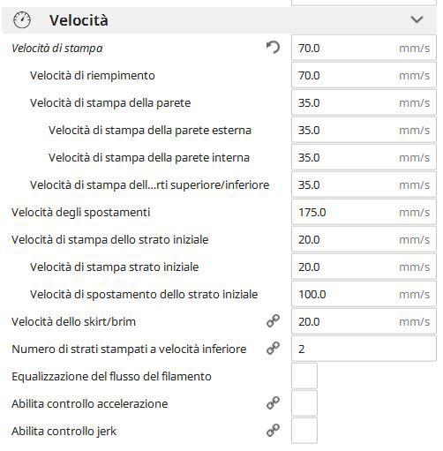Click Velocità di stampa dello strato iniziale label
Image resolution: width=443 pixels, height=451 pixels.
[x=109, y=240]
